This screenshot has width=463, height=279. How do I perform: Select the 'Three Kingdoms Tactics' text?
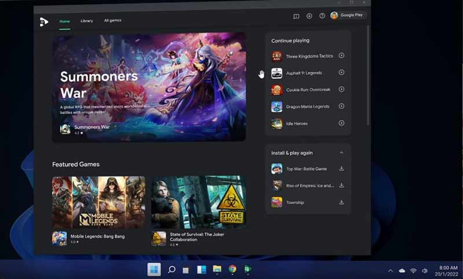point(309,56)
